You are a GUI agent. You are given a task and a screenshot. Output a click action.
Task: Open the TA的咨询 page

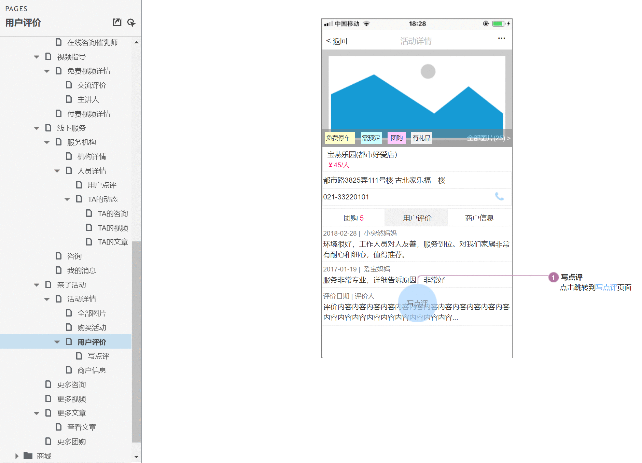click(x=113, y=213)
